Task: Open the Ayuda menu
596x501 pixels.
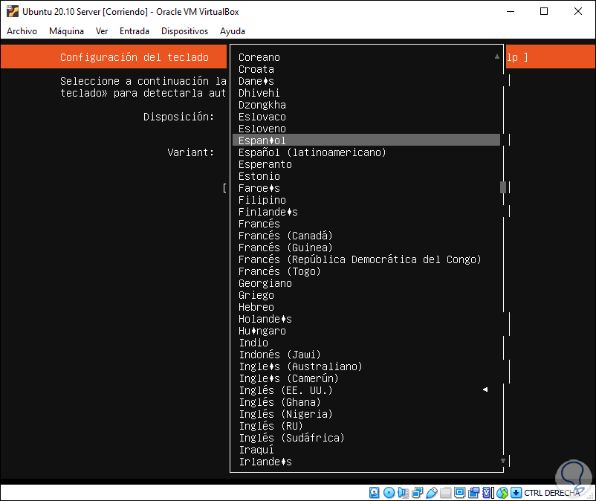Action: coord(233,31)
